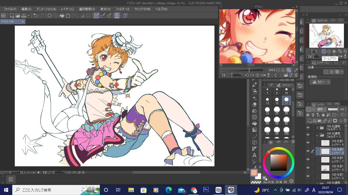Open the CLIP STUDIO support help icon
348x195 pixels.
125,16
